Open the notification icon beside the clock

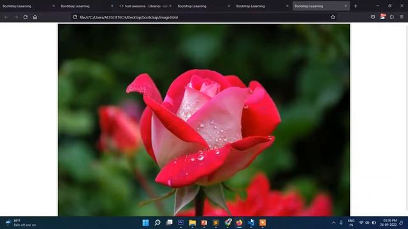(x=402, y=223)
